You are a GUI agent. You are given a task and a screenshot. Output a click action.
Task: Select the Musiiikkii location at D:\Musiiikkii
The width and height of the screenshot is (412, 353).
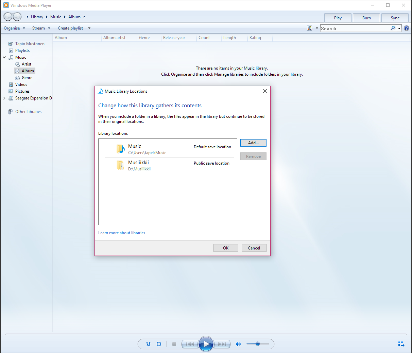tap(169, 166)
